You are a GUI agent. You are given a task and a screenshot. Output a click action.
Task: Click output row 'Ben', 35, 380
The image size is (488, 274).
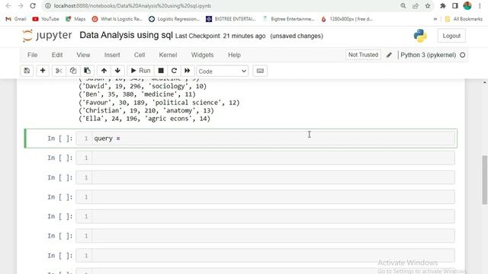137,94
